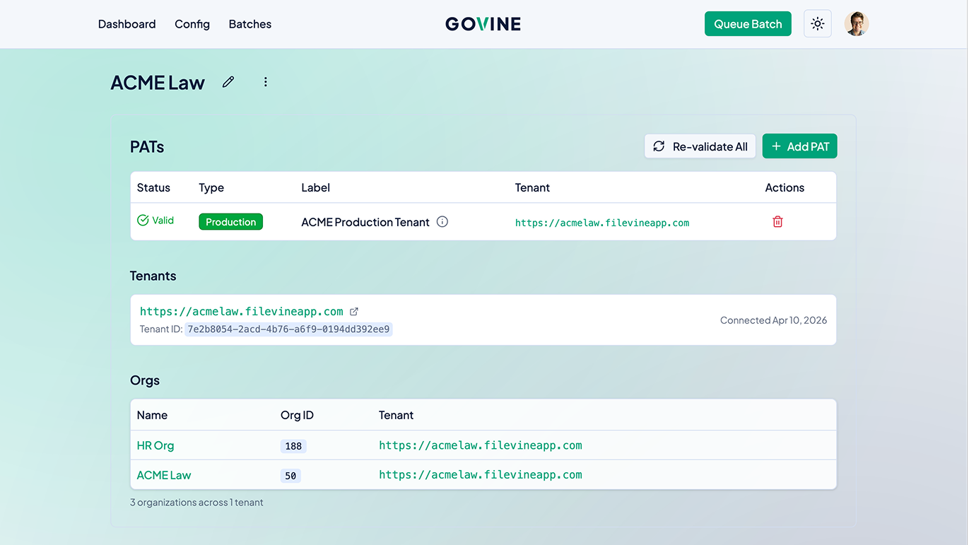This screenshot has width=969, height=545.
Task: Click the Org ID badge 50
Action: pyautogui.click(x=290, y=476)
